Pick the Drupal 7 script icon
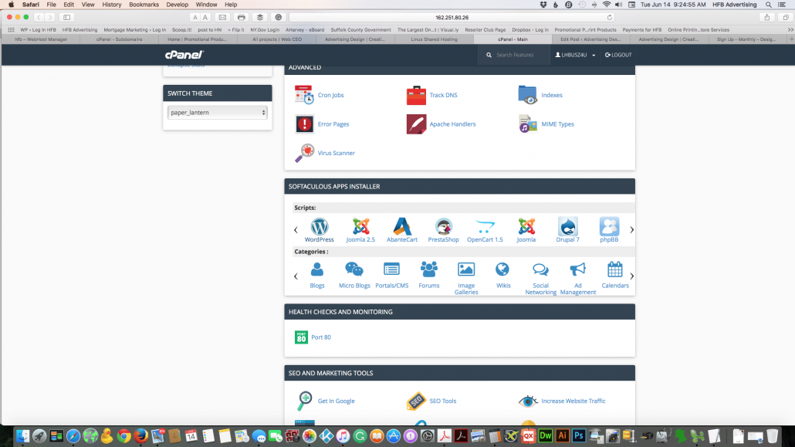 pos(568,227)
